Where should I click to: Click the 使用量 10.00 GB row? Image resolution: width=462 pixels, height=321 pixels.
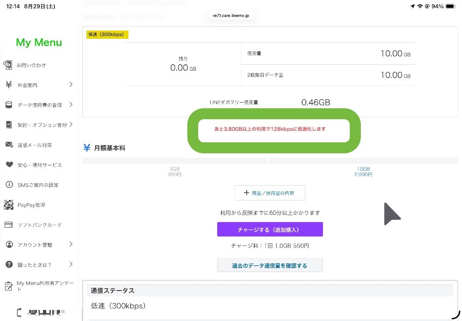[328, 54]
